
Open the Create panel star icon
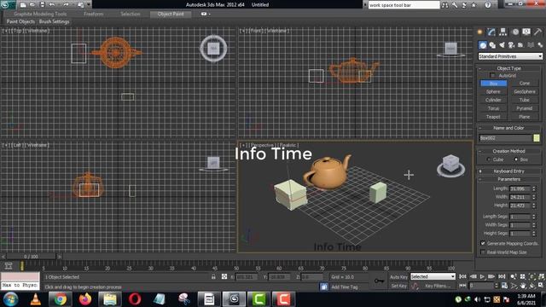tap(480, 32)
